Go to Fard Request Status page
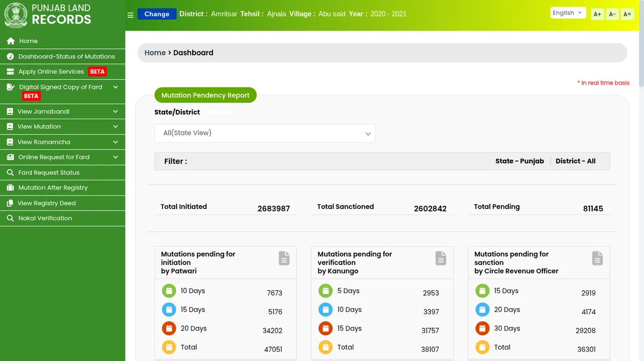Viewport: 644px width, 361px height. click(48, 172)
